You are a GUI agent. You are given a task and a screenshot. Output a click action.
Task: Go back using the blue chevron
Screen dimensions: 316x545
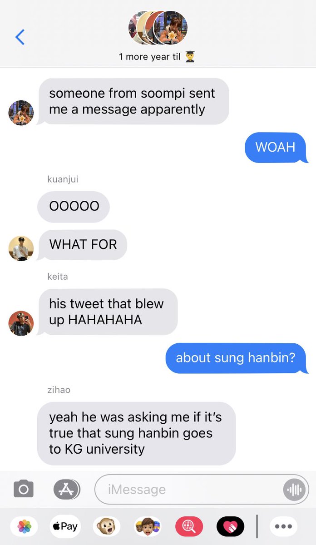20,36
